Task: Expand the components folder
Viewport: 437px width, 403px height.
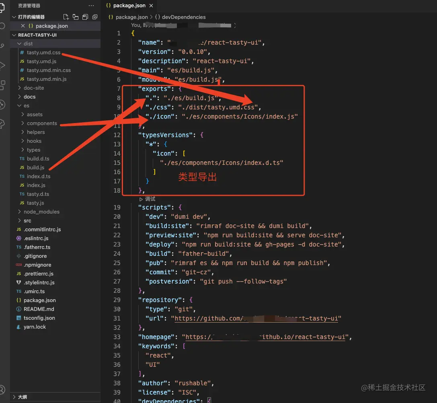Action: (23, 123)
